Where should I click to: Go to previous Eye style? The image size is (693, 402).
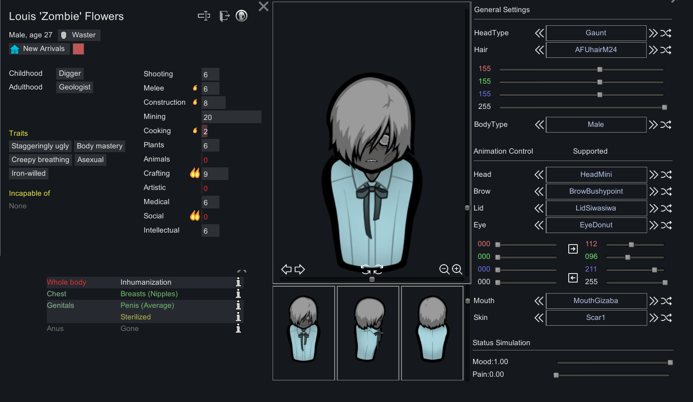tap(539, 225)
